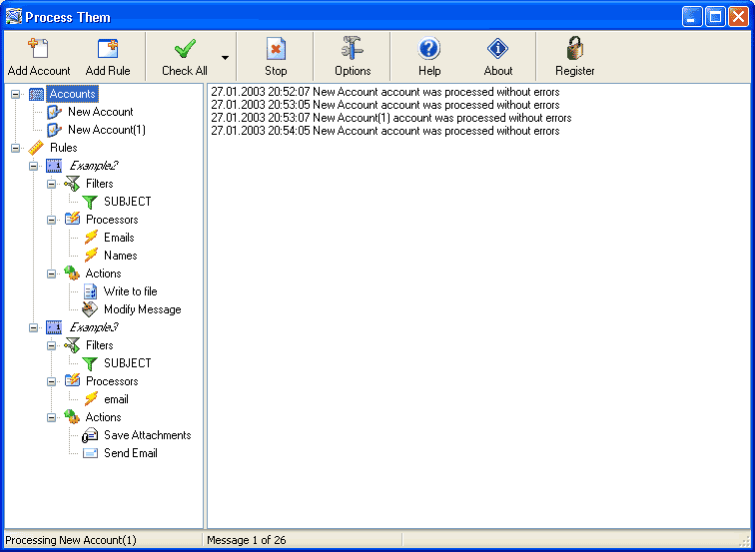Viewport: 755px width, 552px height.
Task: Click the Example2 rule icon
Action: click(54, 166)
